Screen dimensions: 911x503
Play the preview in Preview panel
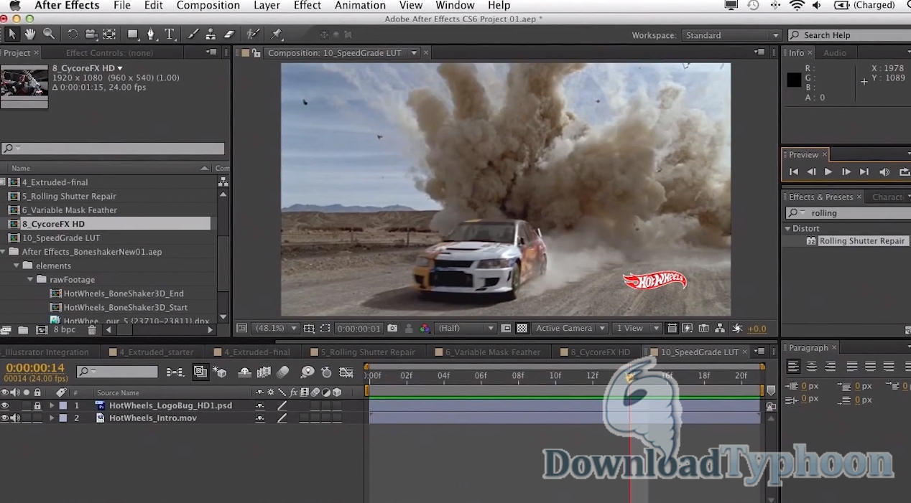click(828, 171)
